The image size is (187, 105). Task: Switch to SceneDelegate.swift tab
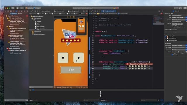(73, 11)
